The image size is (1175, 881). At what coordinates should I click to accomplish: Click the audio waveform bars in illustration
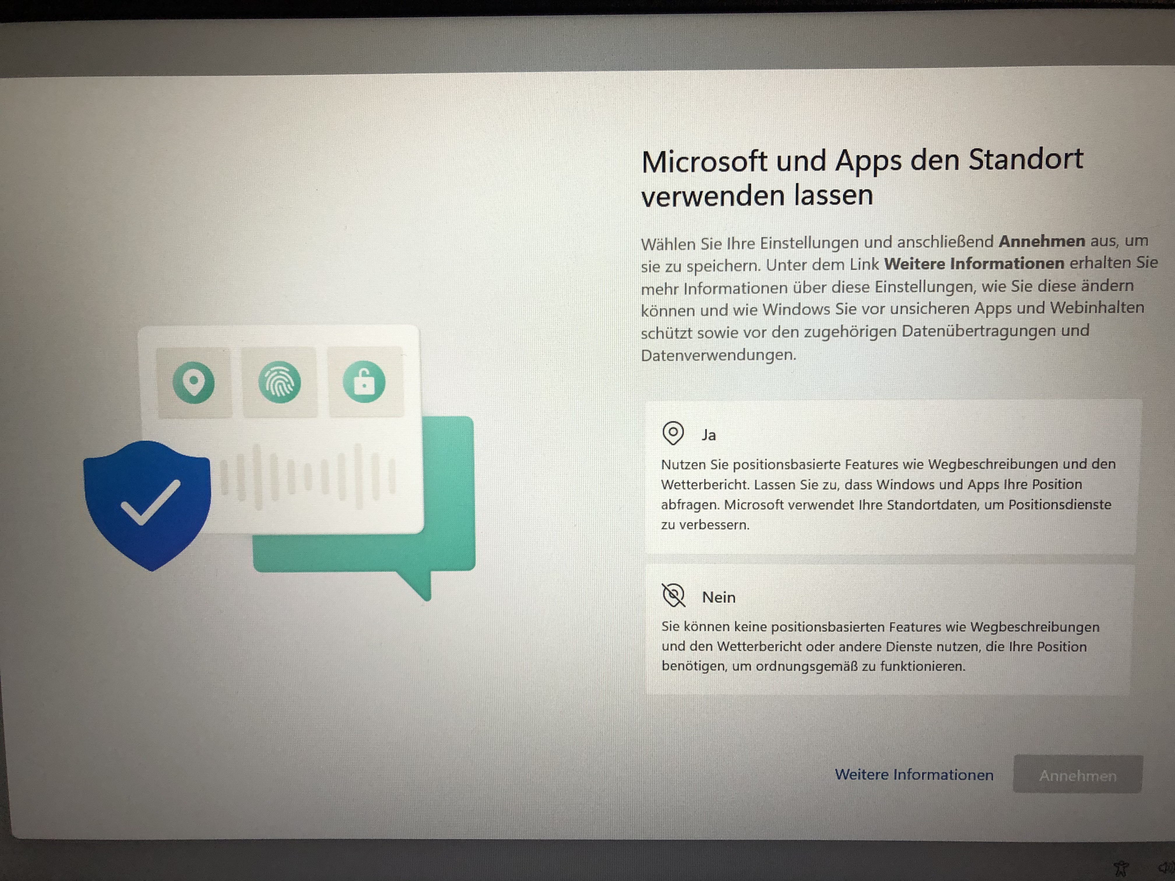(308, 476)
